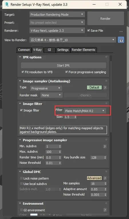129x219 pixels.
Task: Switch to the GI tab
Action: (49, 50)
